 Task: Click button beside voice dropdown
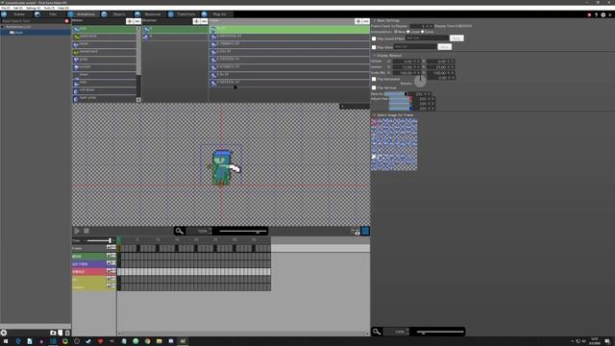coord(444,47)
